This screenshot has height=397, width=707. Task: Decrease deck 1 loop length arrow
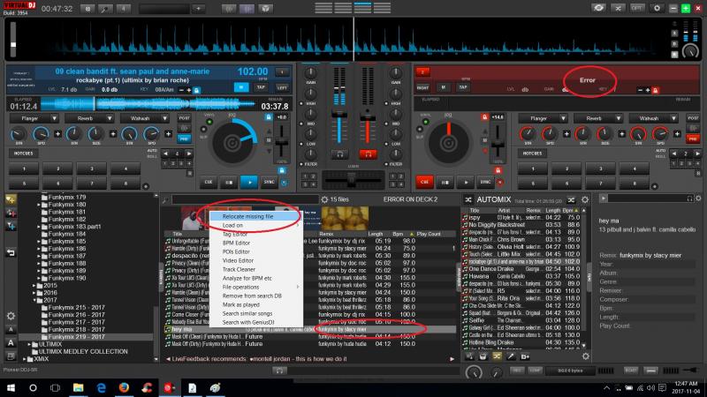[x=165, y=154]
